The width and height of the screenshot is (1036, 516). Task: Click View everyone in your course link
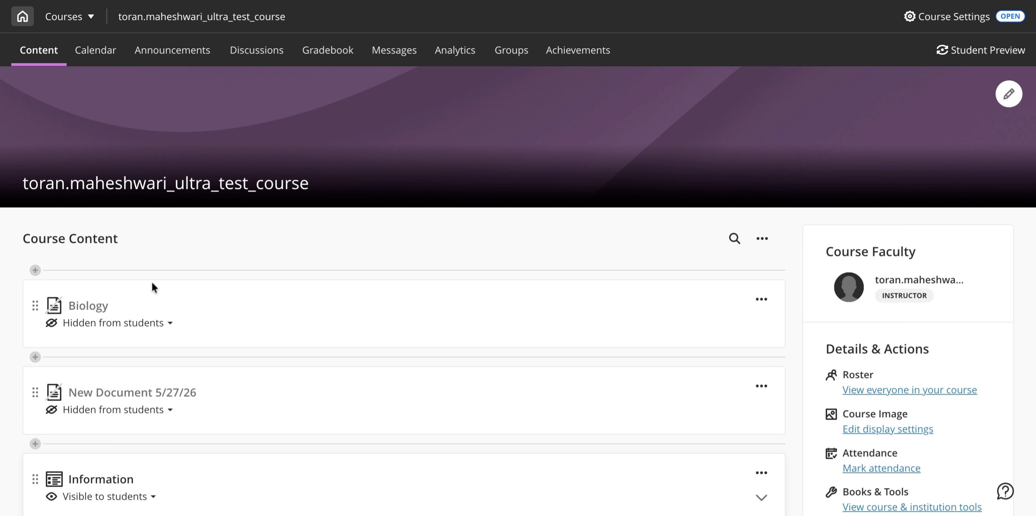click(x=909, y=390)
